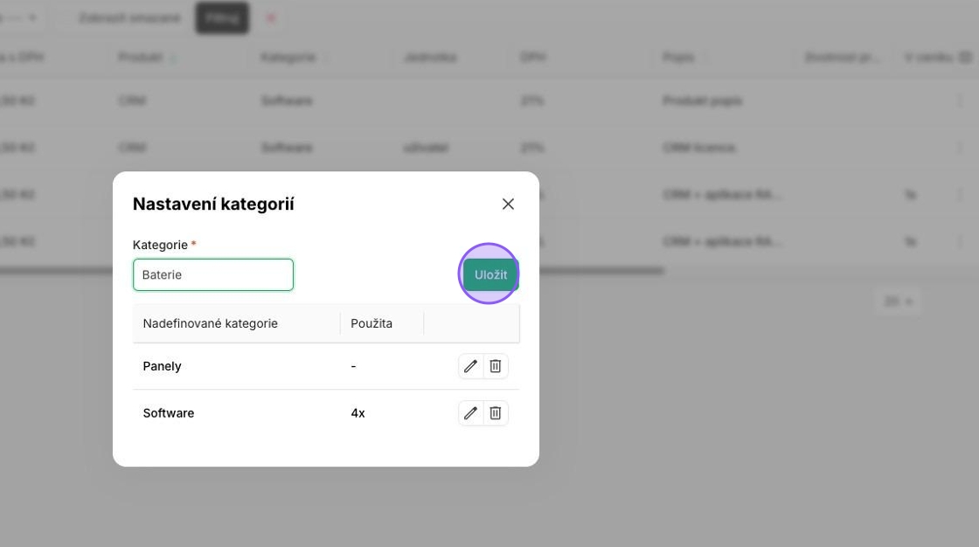
Task: Delete the Panely category
Action: coord(496,366)
